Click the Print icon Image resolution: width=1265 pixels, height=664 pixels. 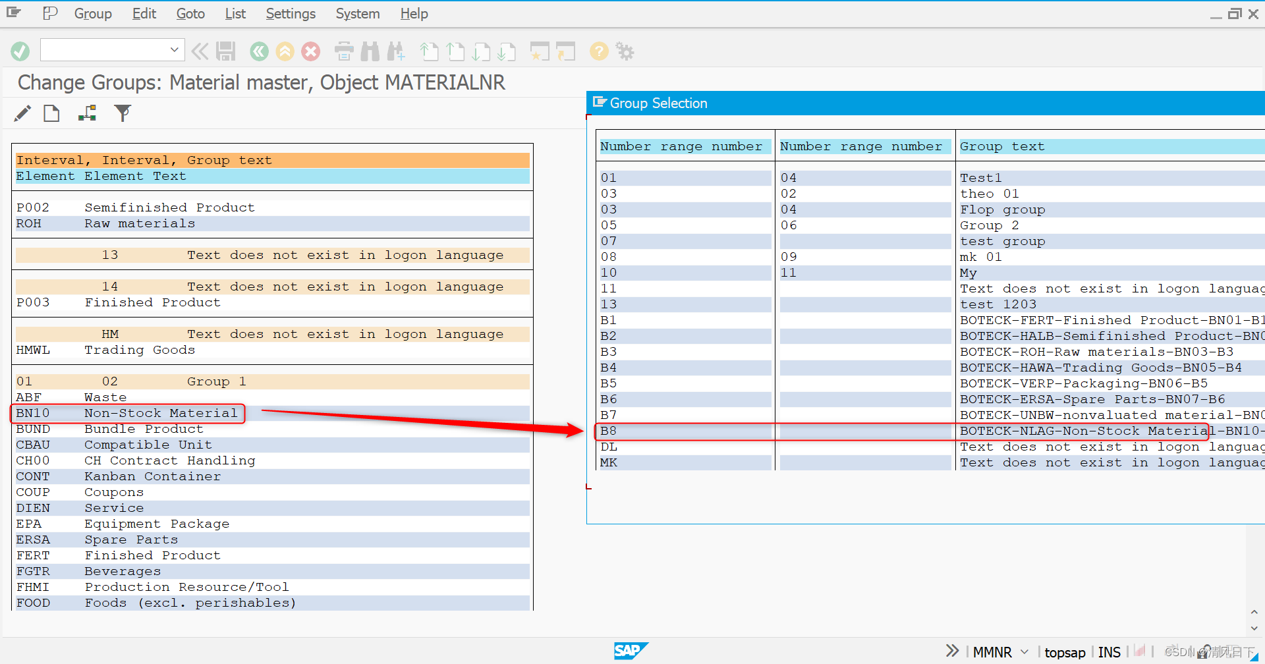(344, 51)
